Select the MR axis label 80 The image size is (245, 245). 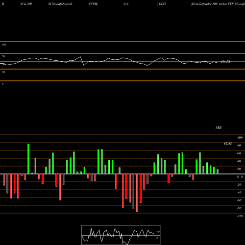point(239,146)
